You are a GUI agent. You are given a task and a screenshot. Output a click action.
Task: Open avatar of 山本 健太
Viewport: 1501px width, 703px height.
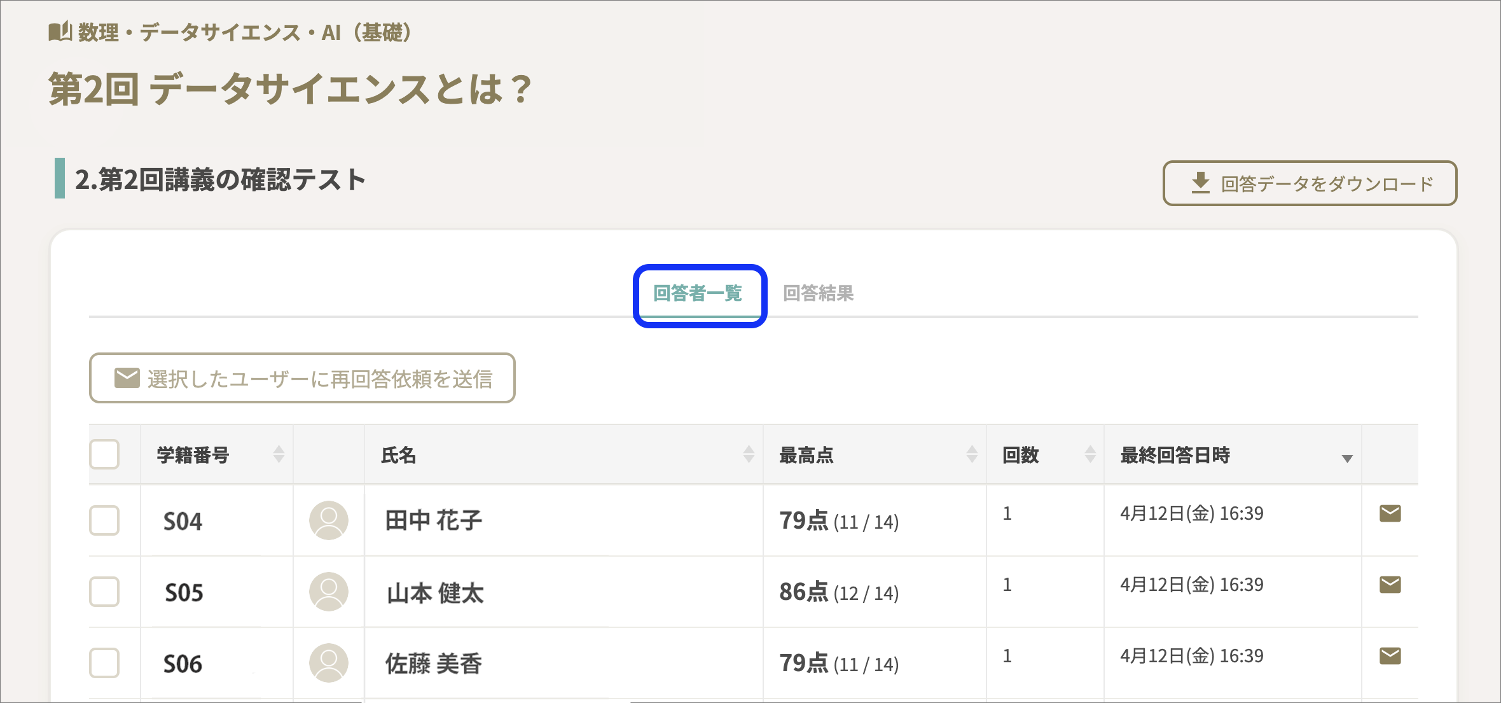(329, 592)
